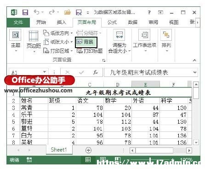Select the header cell 语文

[x=90, y=101]
